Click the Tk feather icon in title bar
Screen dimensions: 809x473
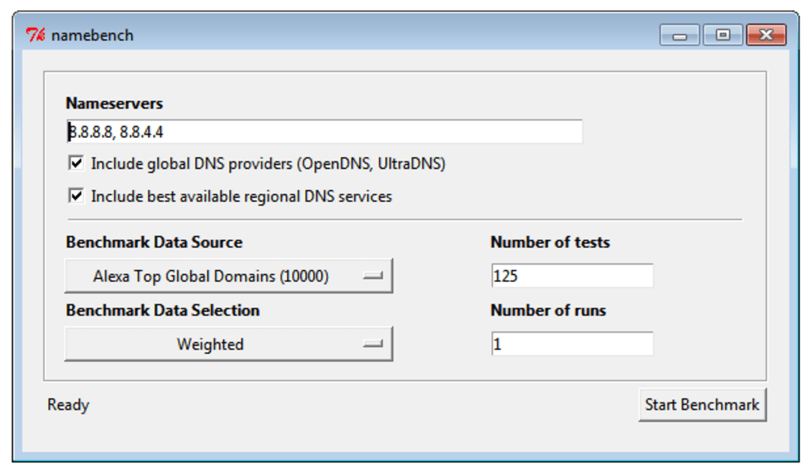tap(36, 35)
